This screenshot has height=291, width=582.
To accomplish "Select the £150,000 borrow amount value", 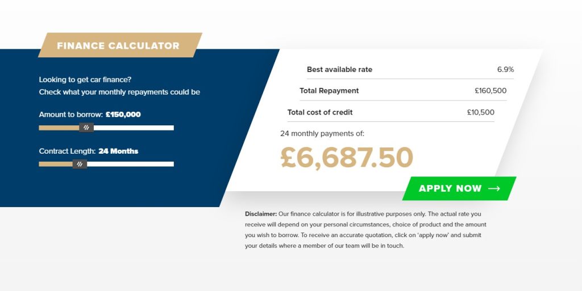I will (123, 115).
